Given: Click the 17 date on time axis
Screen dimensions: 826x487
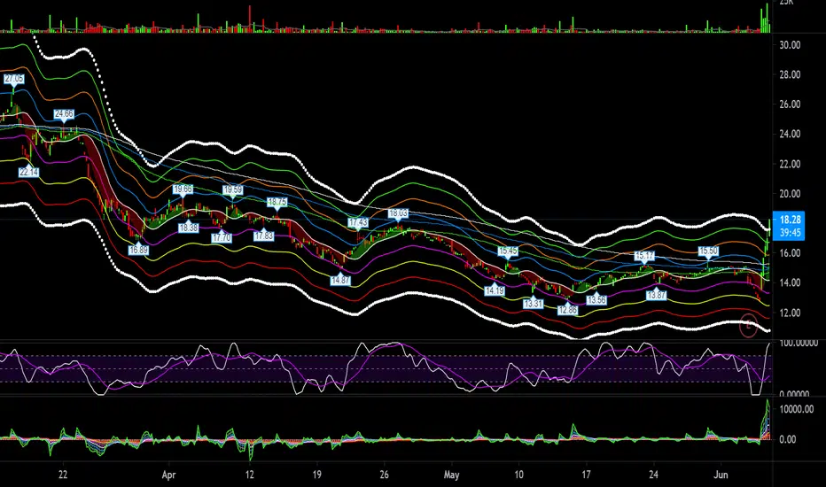Looking at the screenshot, I should [587, 475].
